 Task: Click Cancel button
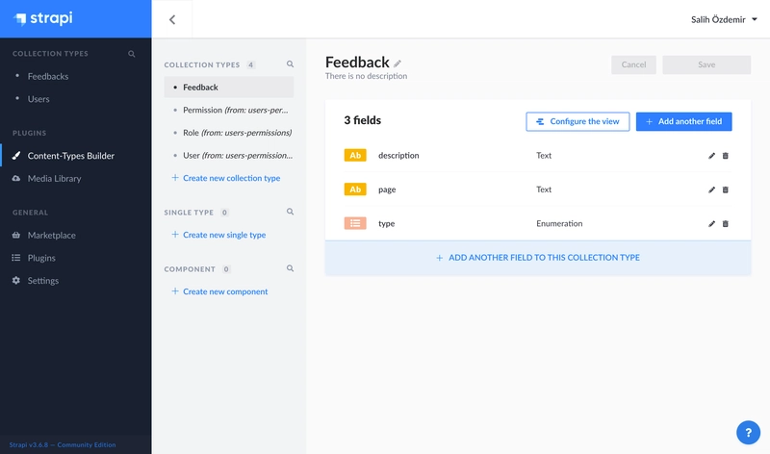pyautogui.click(x=633, y=64)
